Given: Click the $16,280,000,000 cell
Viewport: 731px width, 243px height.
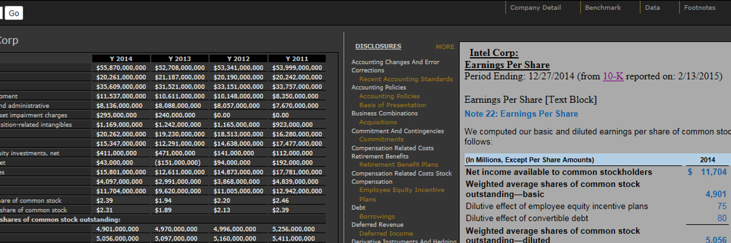Looking at the screenshot, I should click(297, 134).
